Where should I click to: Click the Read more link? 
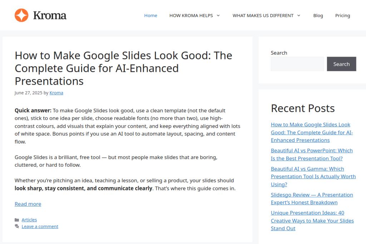(x=28, y=204)
